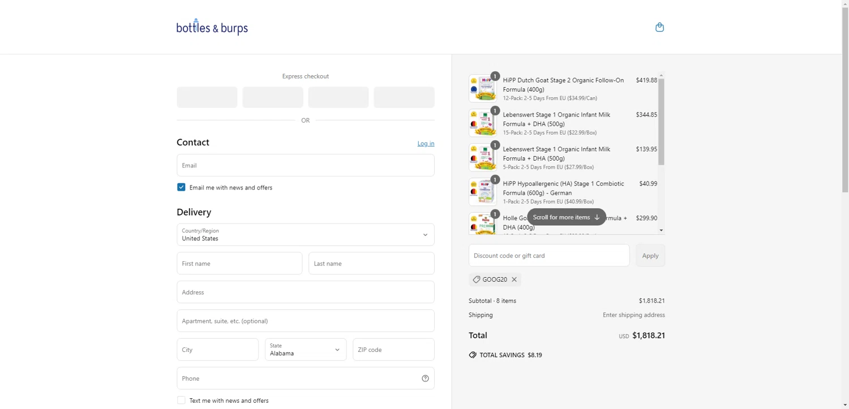Click the TOTAL SAVINGS $8.19 text
The width and height of the screenshot is (849, 409).
click(511, 355)
